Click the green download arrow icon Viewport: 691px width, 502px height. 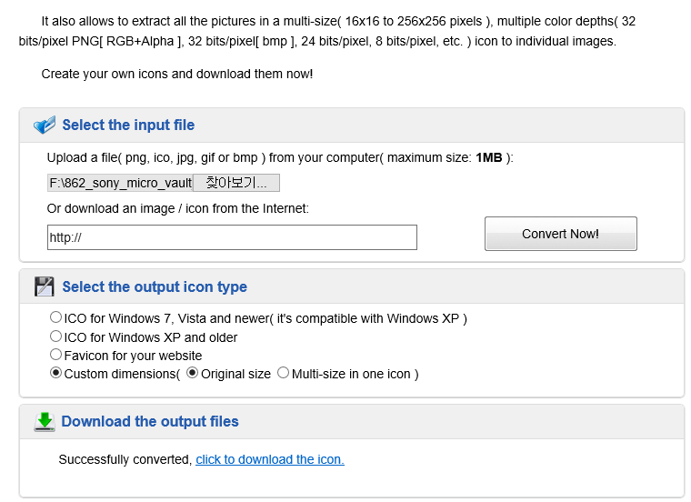point(45,422)
